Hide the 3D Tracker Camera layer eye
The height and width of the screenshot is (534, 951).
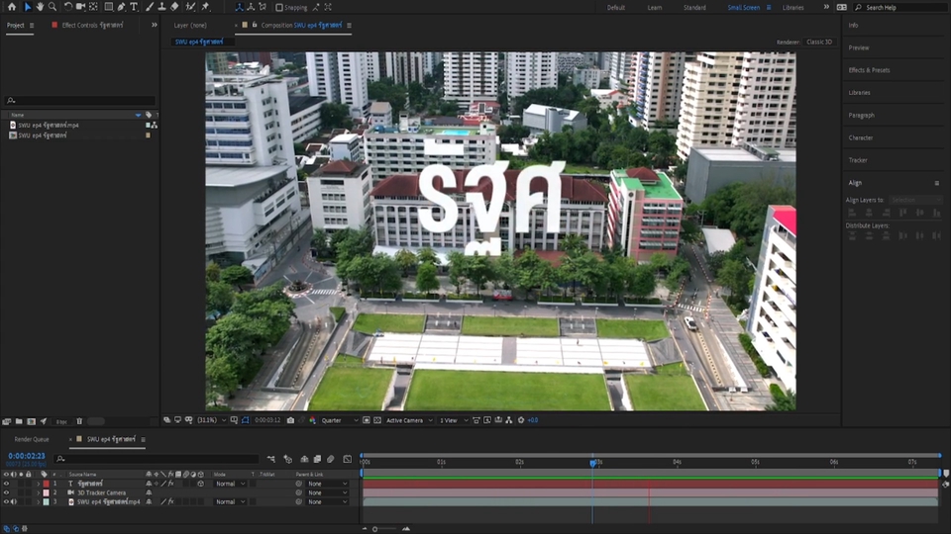click(x=6, y=492)
